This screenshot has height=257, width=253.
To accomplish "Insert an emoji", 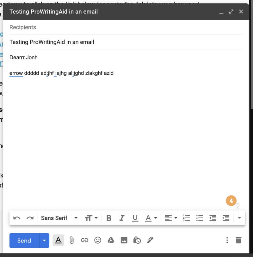I will (x=98, y=240).
